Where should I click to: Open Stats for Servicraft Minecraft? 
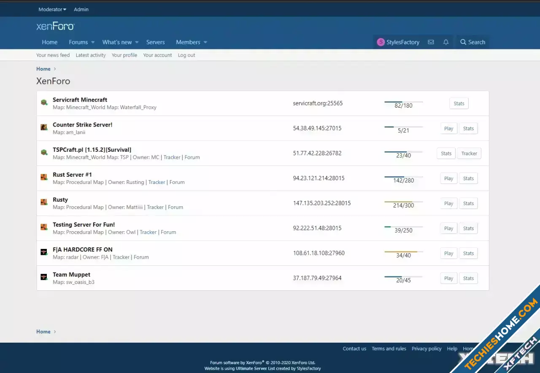(x=459, y=103)
